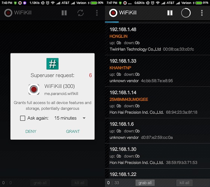Viewport: 210px width, 187px height.
Task: Select the 192.168.1.14 Hon Hai device entry
Action: (x=157, y=102)
